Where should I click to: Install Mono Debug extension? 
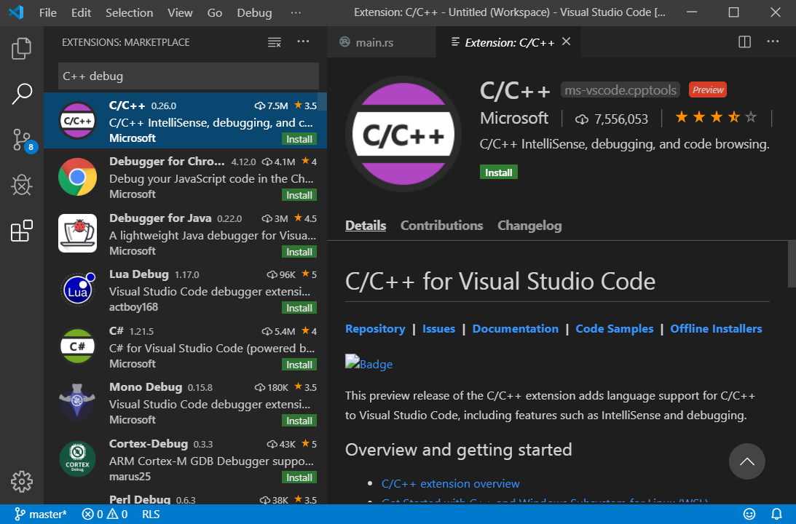pyautogui.click(x=299, y=421)
